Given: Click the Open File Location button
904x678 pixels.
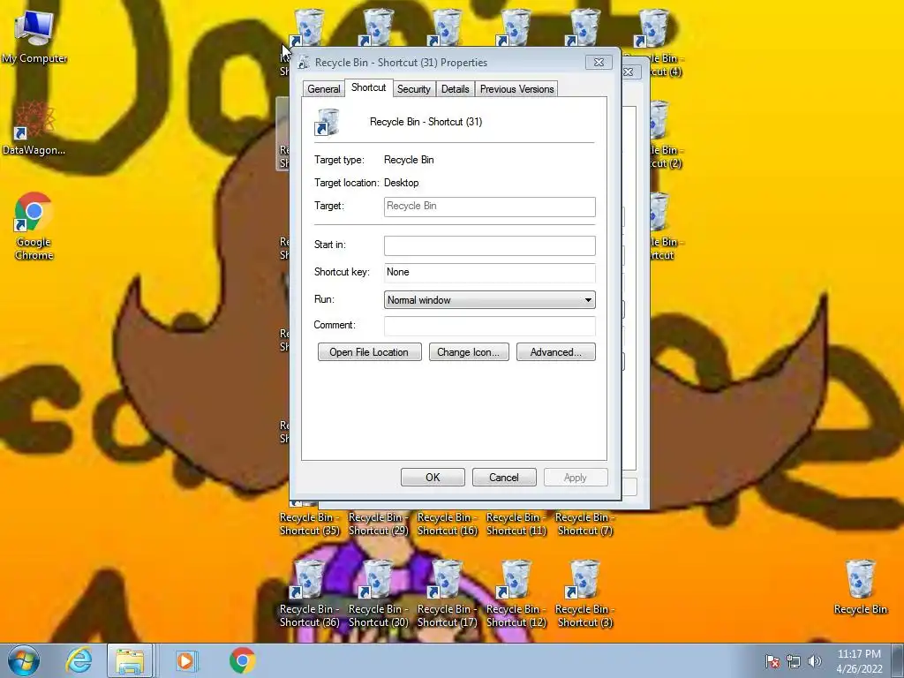Looking at the screenshot, I should coord(369,352).
